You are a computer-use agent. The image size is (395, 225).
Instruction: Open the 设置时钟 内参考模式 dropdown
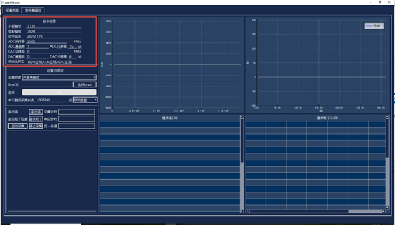point(59,78)
